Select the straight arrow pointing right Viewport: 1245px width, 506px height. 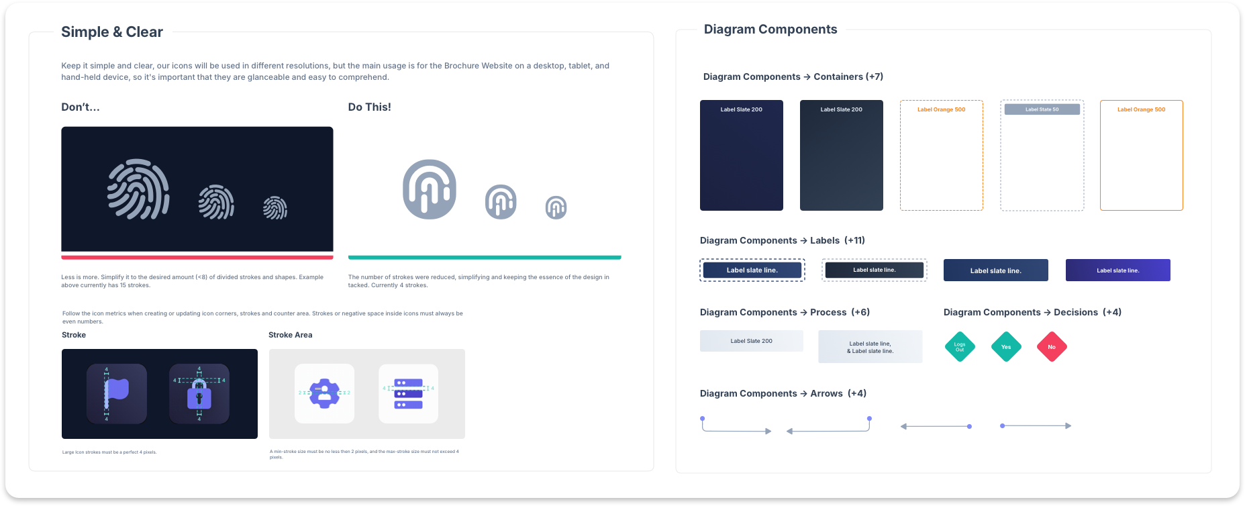(x=1036, y=425)
